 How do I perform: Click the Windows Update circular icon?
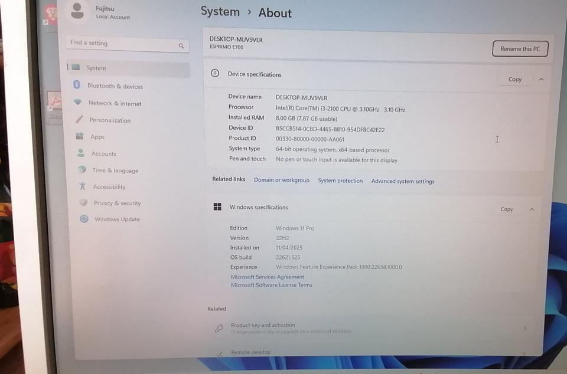tap(84, 218)
